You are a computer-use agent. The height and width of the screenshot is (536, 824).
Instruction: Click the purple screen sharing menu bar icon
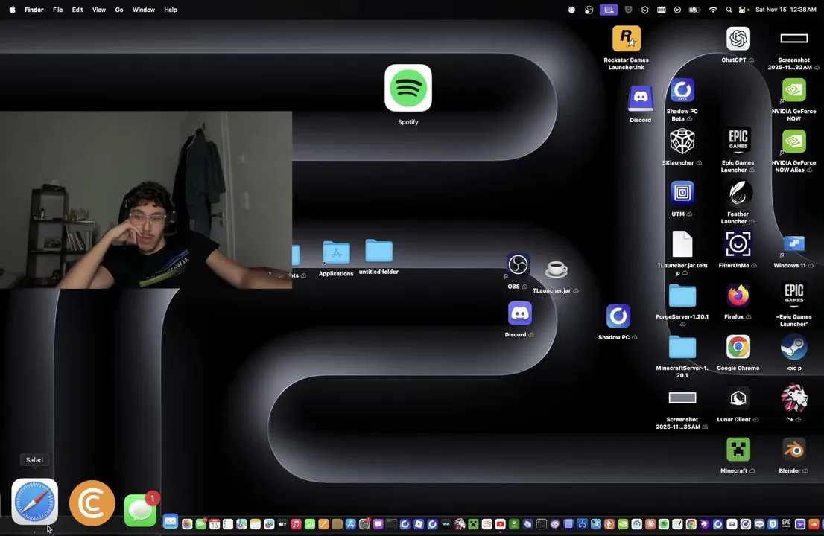[x=609, y=10]
